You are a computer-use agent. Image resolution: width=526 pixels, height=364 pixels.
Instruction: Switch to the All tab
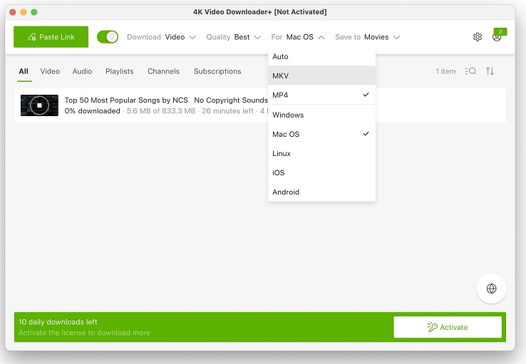coord(24,71)
